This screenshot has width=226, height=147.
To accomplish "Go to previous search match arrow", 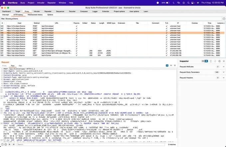I will [x=10, y=144].
